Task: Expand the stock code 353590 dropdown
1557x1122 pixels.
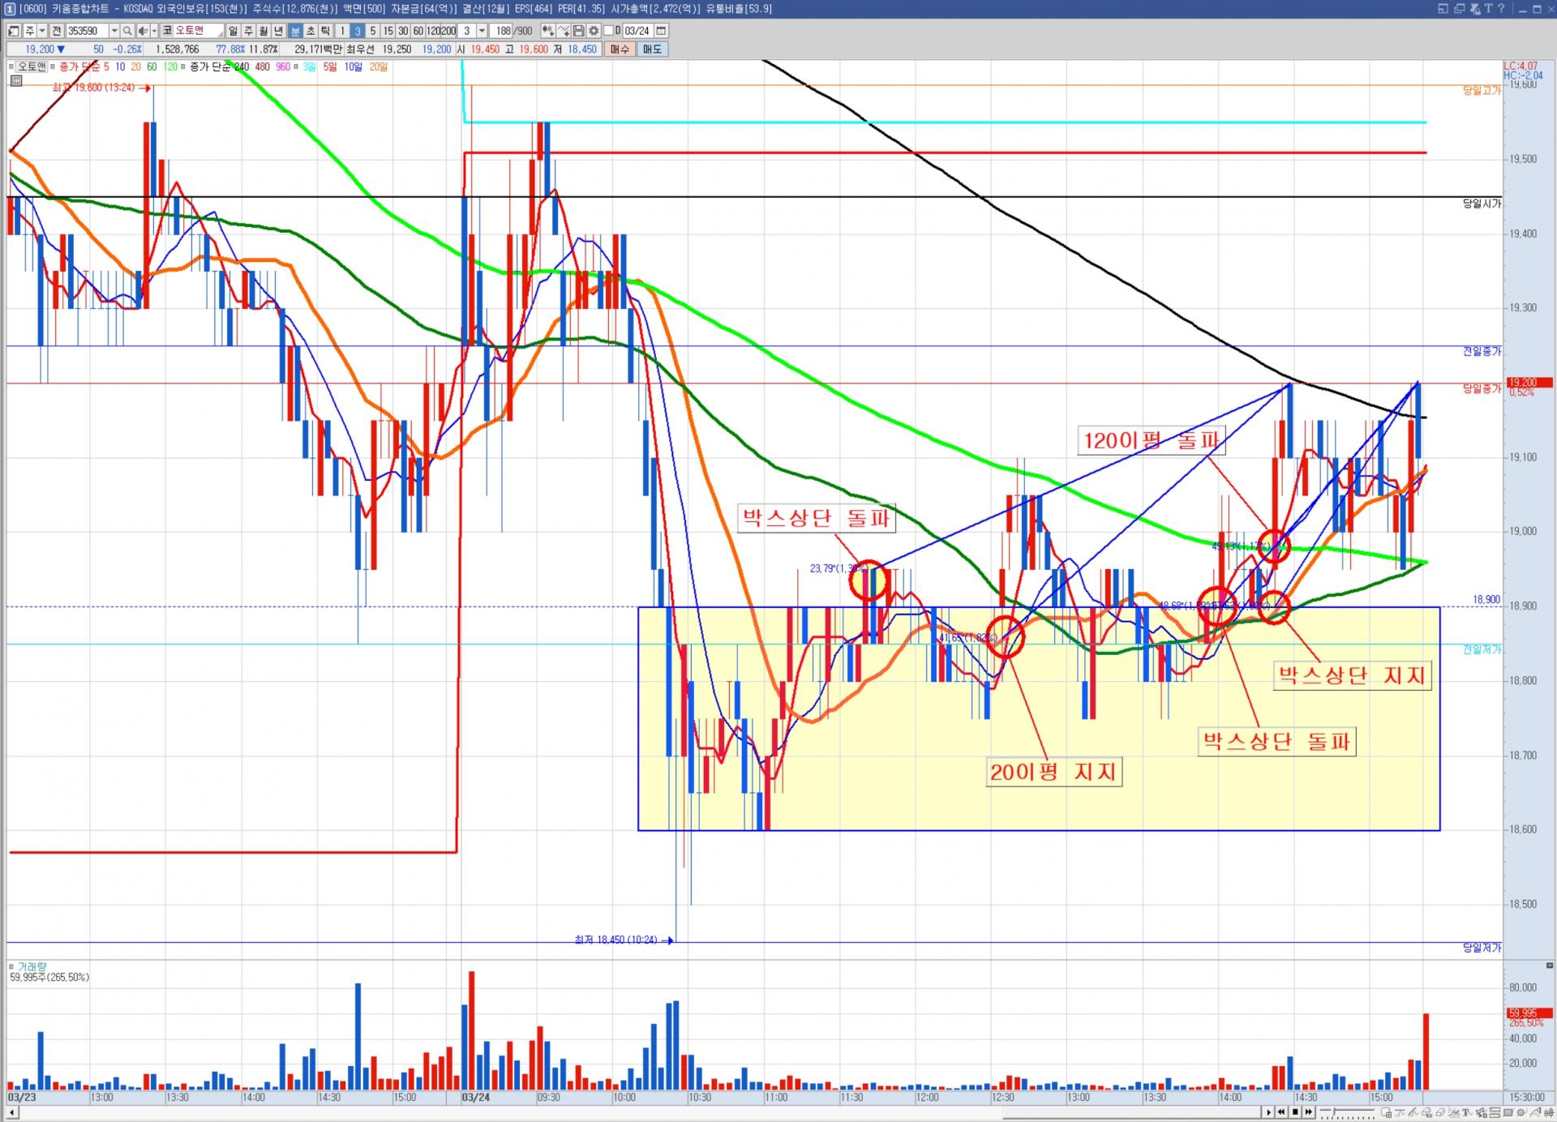Action: (114, 31)
